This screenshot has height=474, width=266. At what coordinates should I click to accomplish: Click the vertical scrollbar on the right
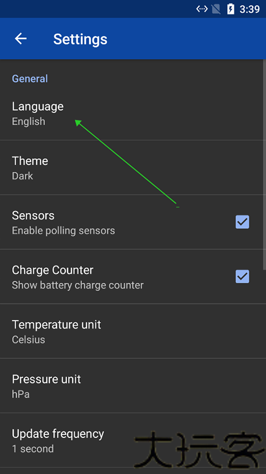click(x=264, y=164)
